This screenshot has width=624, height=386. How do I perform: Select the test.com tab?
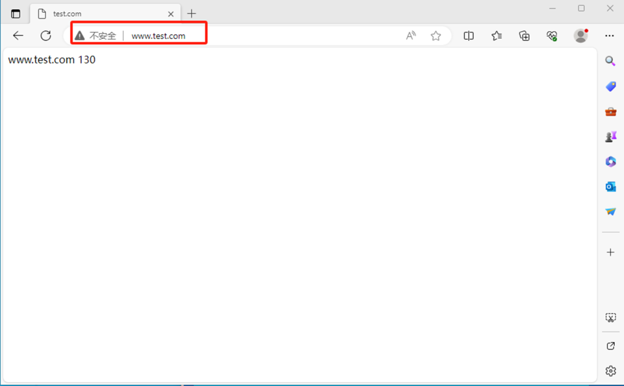click(x=98, y=14)
